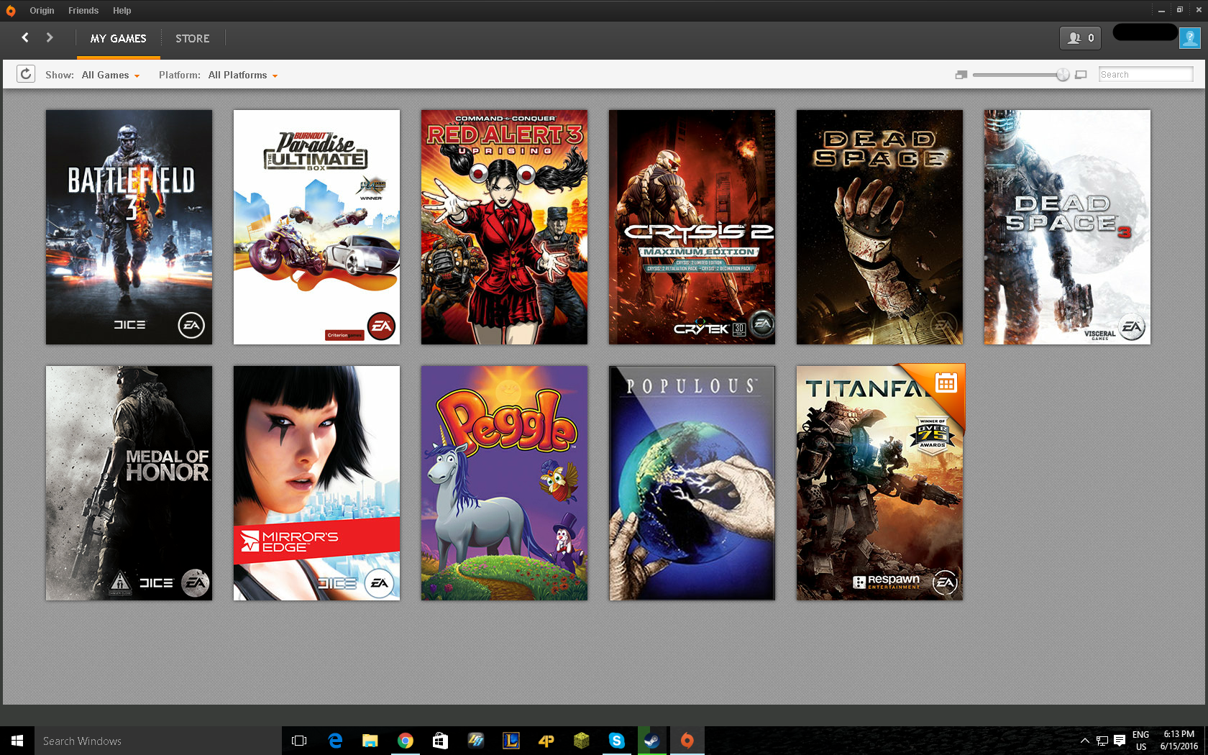
Task: Open the Help menu
Action: tap(122, 11)
